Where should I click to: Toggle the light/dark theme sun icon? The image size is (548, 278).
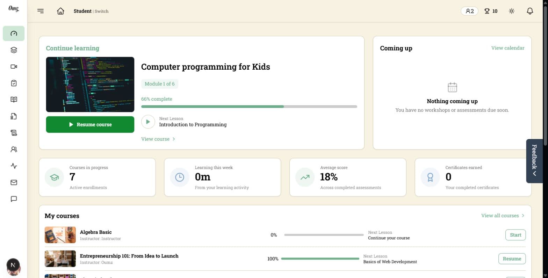click(512, 11)
